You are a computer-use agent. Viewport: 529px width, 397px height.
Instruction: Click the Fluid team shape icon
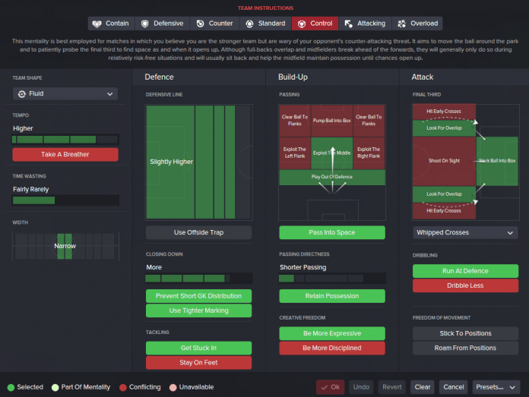click(x=21, y=94)
